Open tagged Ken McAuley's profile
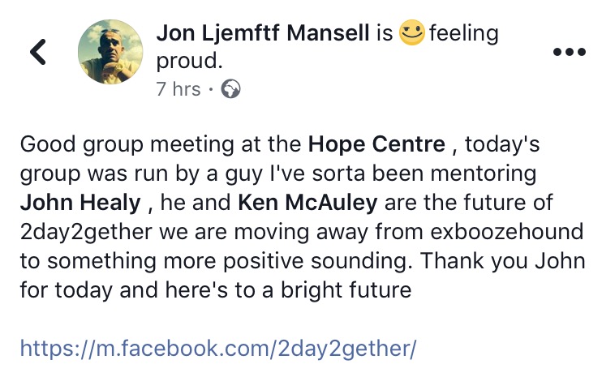This screenshot has width=602, height=377. click(x=307, y=203)
